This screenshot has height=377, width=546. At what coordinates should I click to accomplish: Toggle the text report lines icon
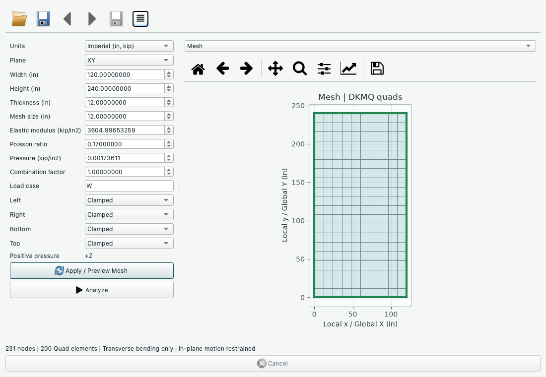pyautogui.click(x=140, y=19)
